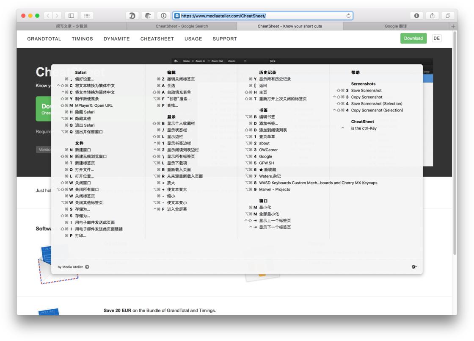Click the 进入全屏幕 entry

point(177,209)
